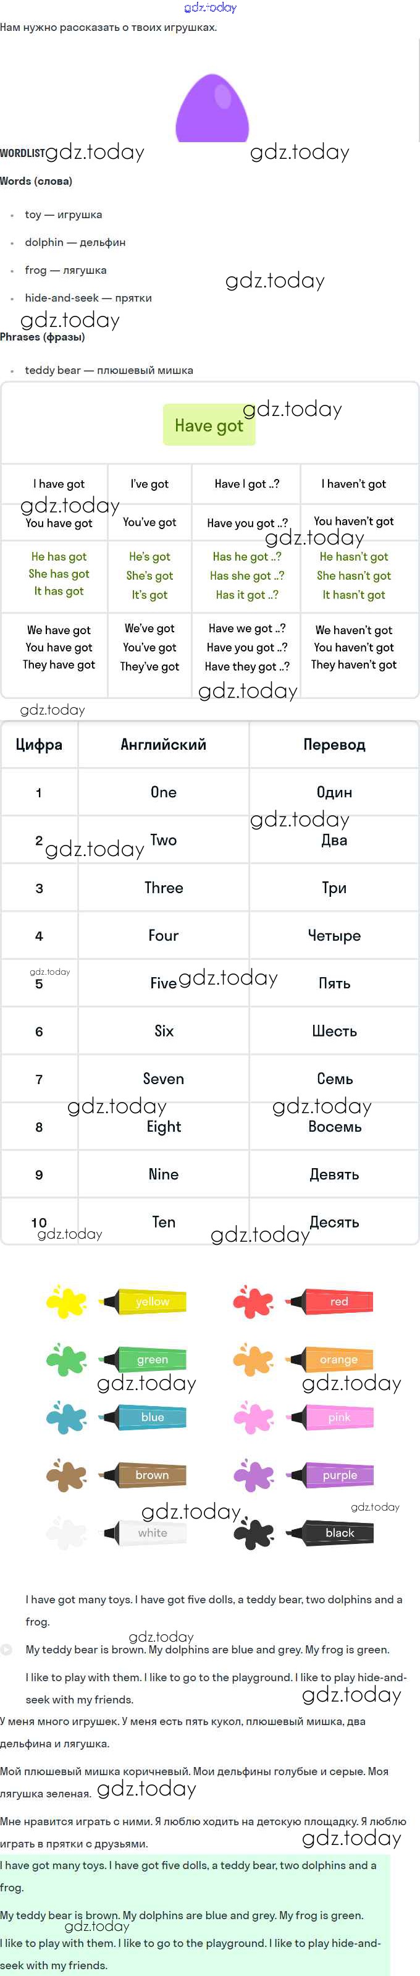Click the WORDLIST label

point(22,153)
